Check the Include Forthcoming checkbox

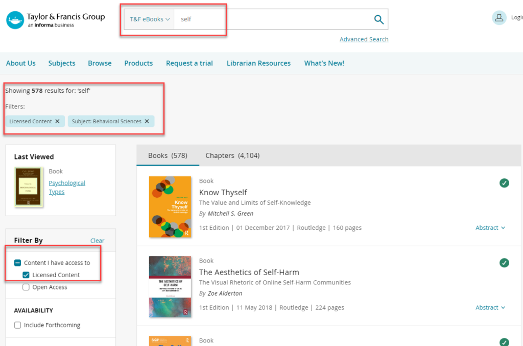pyautogui.click(x=18, y=325)
